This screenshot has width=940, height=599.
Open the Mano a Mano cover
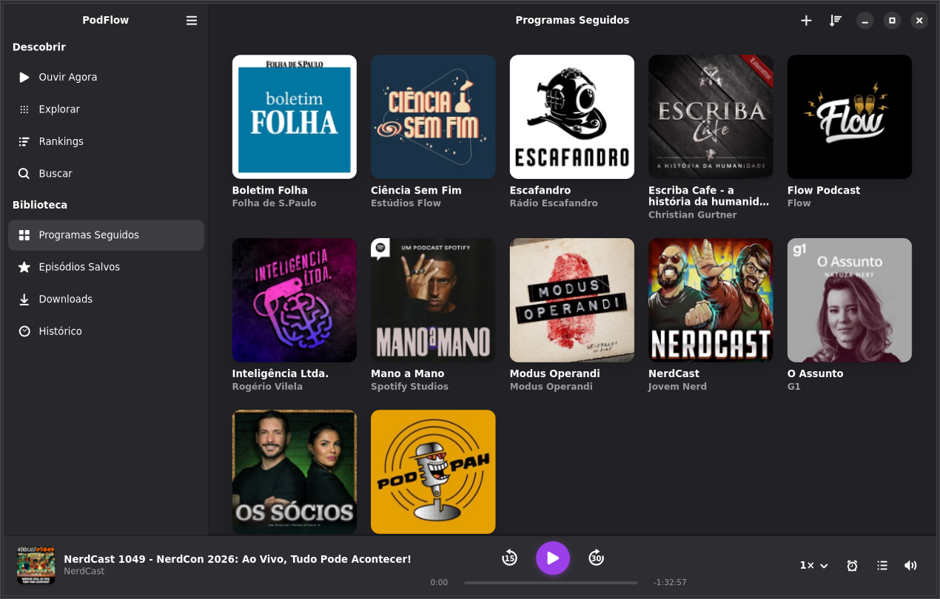tap(433, 300)
